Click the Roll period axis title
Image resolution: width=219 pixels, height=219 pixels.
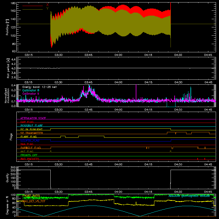[x=8, y=68]
